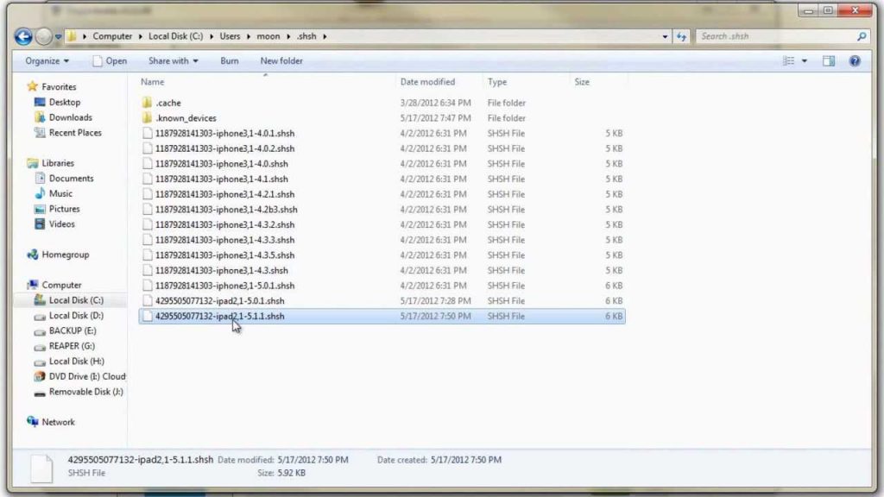Toggle the preview pane icon

tap(829, 61)
